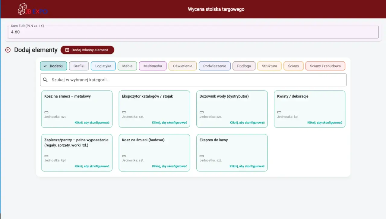Click ruler icon in Kwiaty / dekoracje card

[x=279, y=112]
